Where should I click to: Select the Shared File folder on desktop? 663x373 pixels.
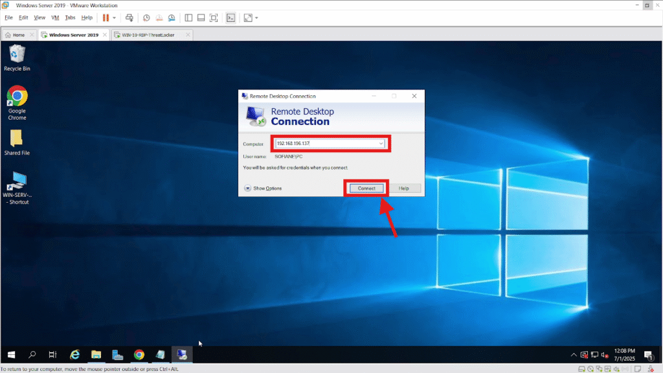17,142
